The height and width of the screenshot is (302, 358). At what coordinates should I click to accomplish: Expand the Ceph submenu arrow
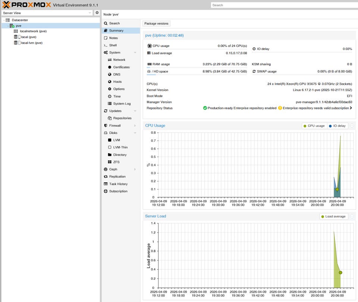pyautogui.click(x=135, y=169)
